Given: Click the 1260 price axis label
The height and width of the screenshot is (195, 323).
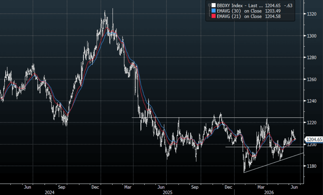Looking at the screenshot, I should point(312,79).
